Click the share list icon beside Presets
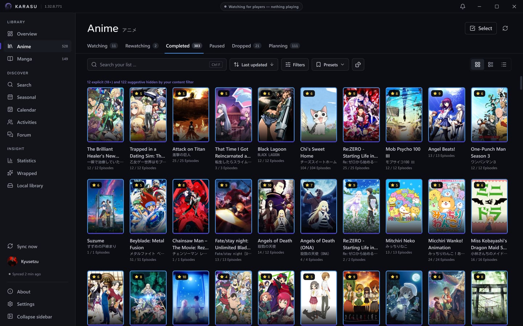 [358, 64]
